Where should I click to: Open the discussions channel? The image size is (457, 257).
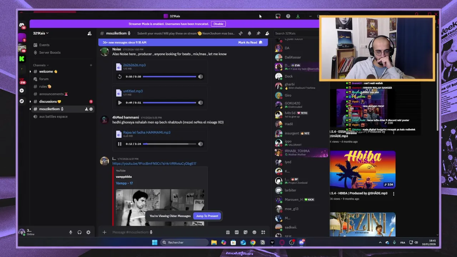62,102
